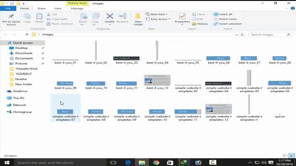Switch to the Share tab
The height and width of the screenshot is (166, 296).
pyautogui.click(x=41, y=8)
